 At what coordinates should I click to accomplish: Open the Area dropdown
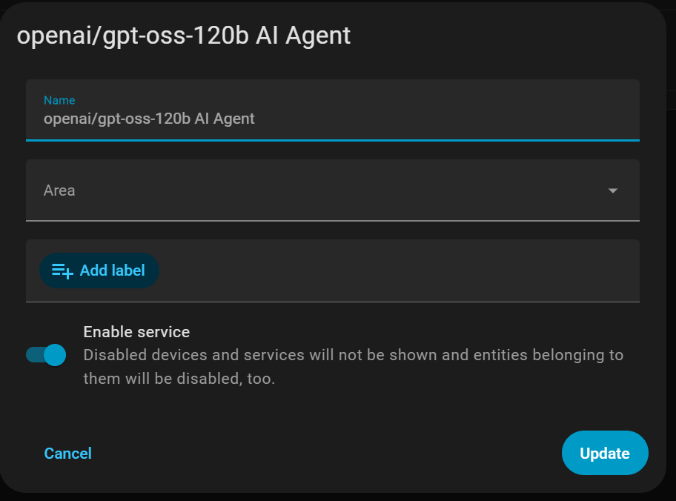pos(332,190)
